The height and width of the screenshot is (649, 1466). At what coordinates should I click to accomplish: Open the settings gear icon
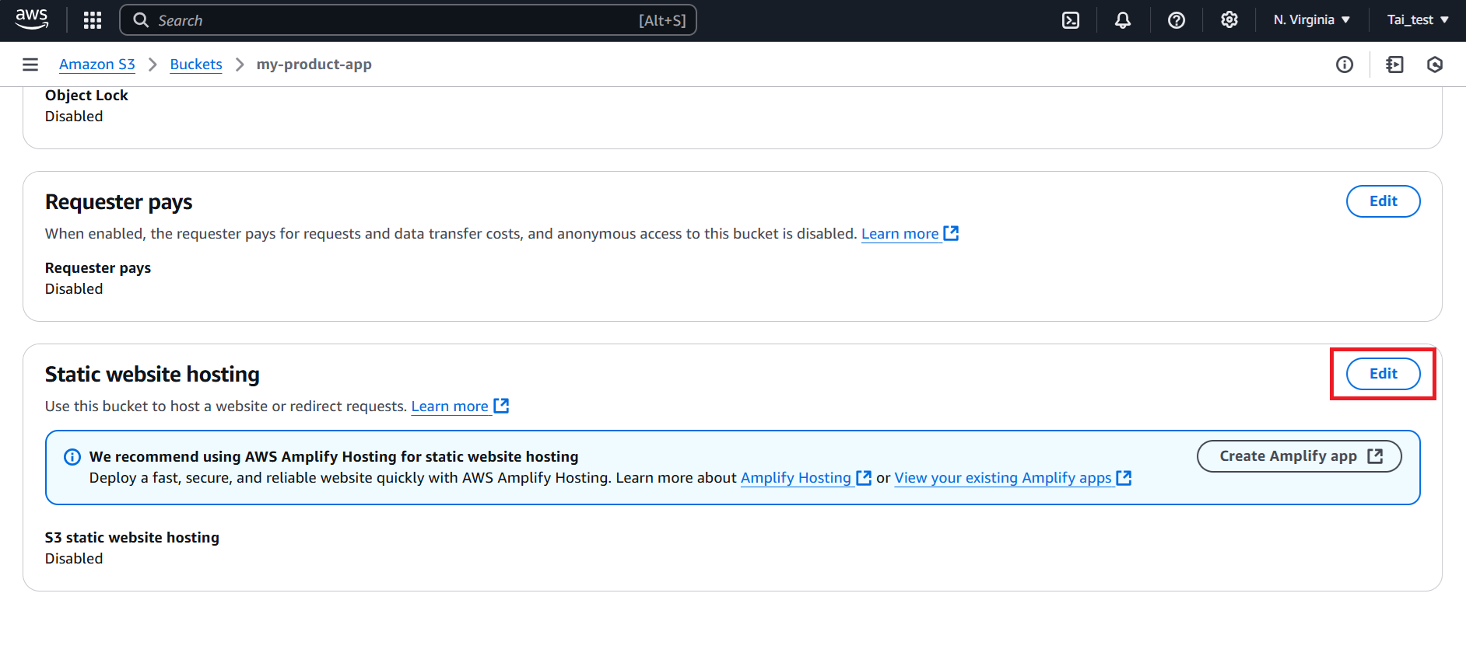click(1229, 20)
